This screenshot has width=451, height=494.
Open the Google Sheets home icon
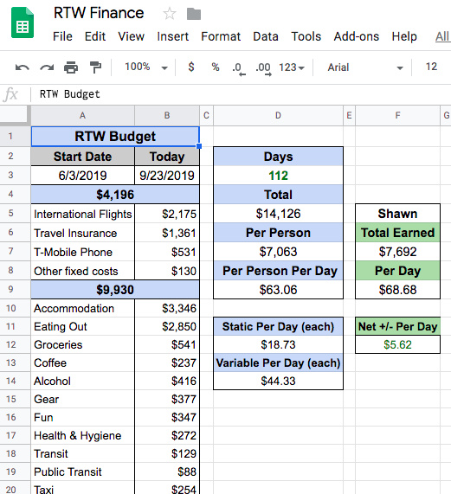pyautogui.click(x=23, y=22)
